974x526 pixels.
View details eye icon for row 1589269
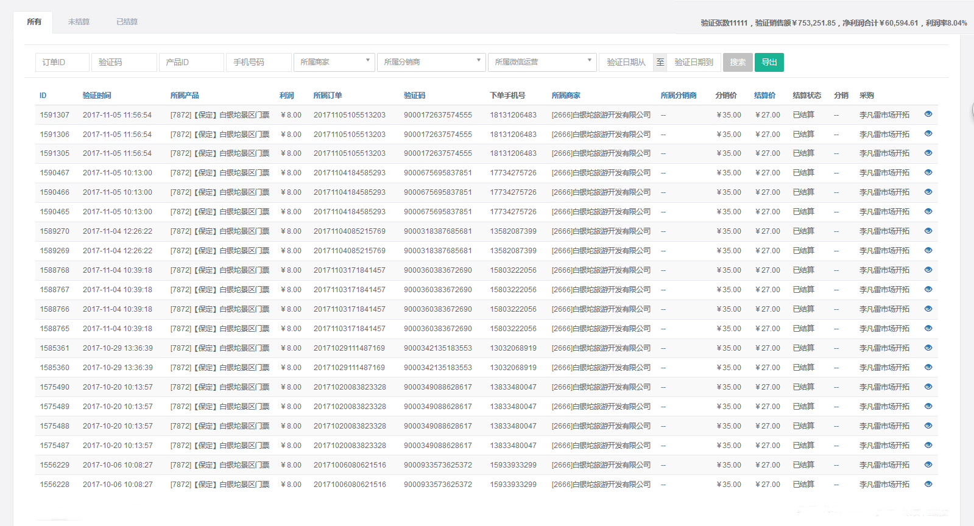pos(928,250)
